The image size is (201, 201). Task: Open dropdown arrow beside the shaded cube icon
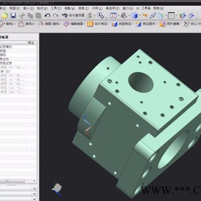coord(140,16)
